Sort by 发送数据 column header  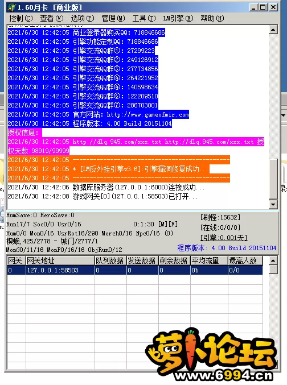coord(142,260)
